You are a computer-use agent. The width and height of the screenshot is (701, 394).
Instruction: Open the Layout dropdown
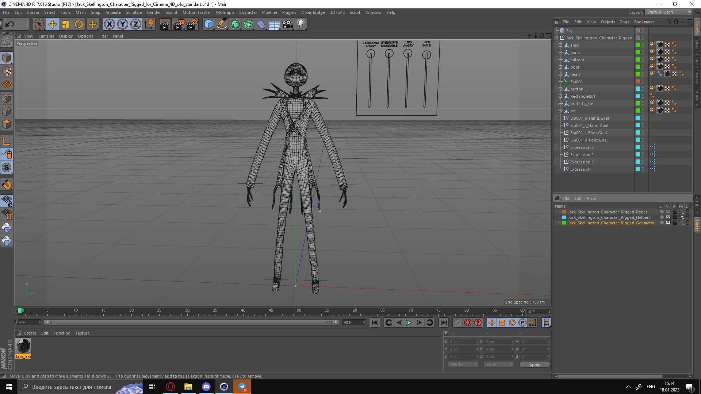click(669, 12)
